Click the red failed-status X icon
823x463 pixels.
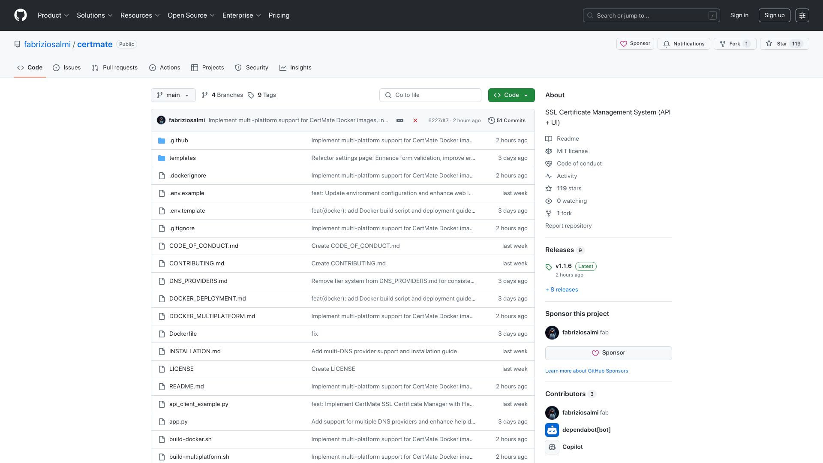415,120
